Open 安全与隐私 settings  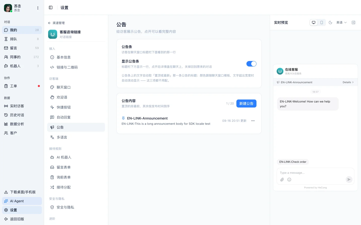point(76,207)
